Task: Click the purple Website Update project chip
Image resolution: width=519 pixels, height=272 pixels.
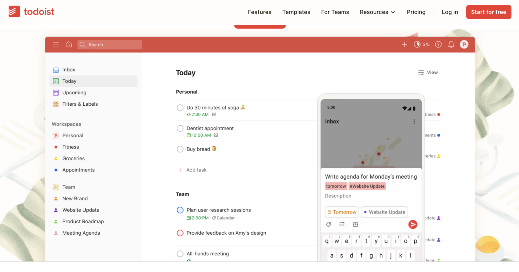Action: 384,212
